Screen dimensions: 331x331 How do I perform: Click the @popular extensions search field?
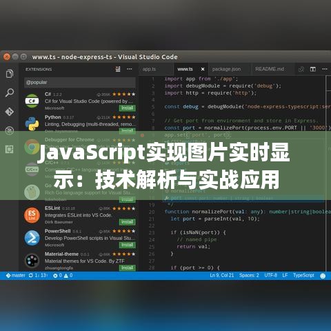(x=80, y=82)
